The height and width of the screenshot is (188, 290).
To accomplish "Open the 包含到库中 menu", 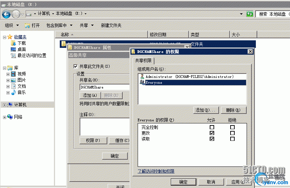I will [x=59, y=25].
